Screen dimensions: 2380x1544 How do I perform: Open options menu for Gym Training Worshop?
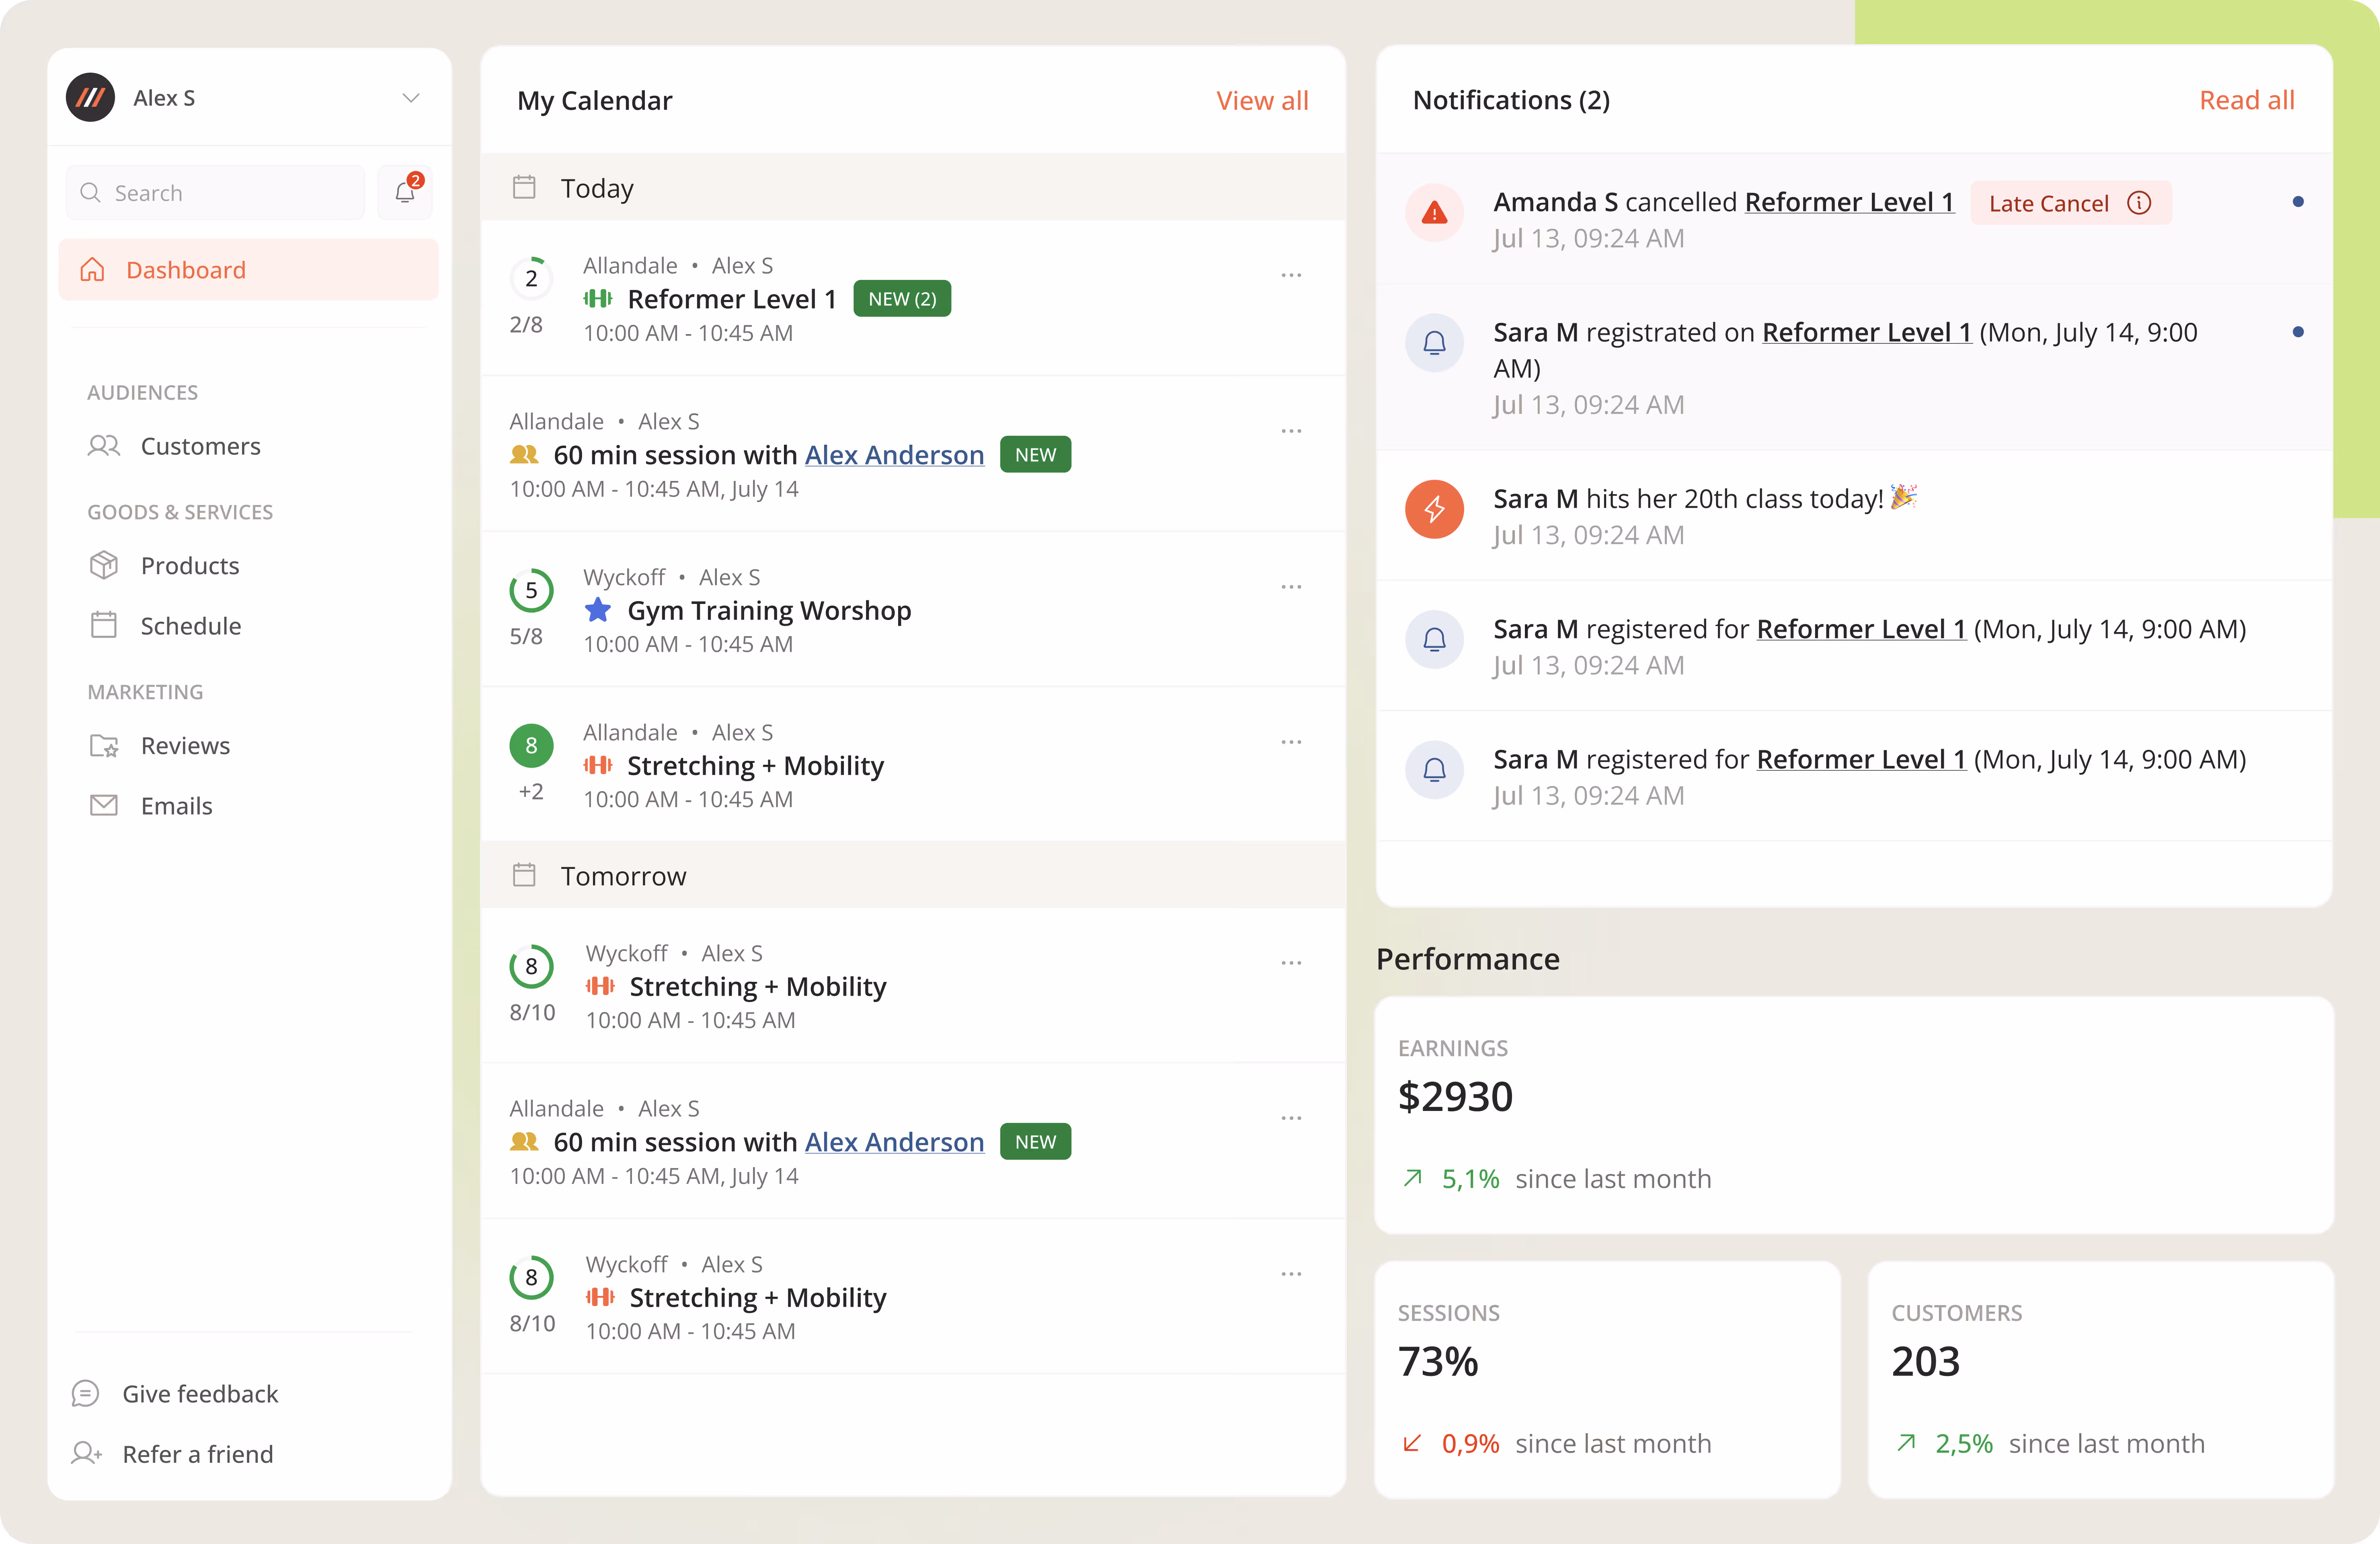tap(1291, 587)
